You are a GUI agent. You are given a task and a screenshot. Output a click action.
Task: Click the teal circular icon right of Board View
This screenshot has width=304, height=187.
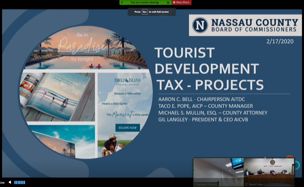[297, 165]
